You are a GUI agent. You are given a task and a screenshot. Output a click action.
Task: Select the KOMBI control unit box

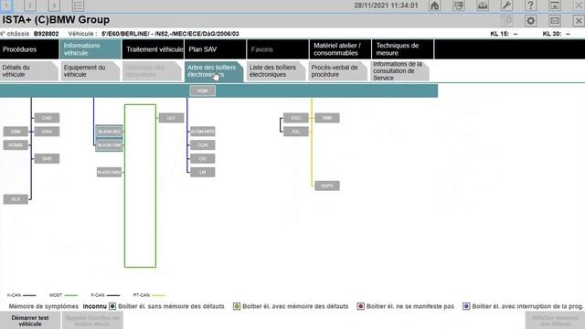[x=16, y=144]
